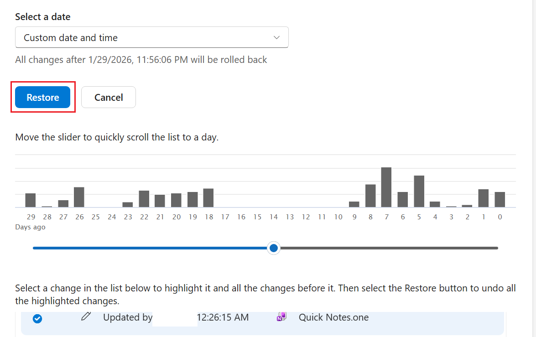Image resolution: width=536 pixels, height=337 pixels.
Task: Open the Custom date and time dropdown
Action: tap(152, 37)
